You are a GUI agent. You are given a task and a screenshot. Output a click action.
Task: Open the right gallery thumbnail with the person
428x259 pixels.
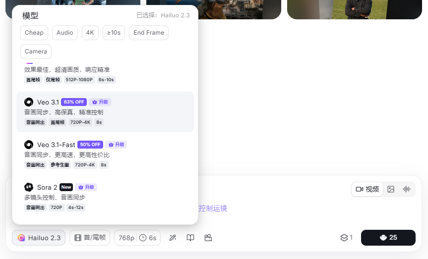[x=355, y=9]
